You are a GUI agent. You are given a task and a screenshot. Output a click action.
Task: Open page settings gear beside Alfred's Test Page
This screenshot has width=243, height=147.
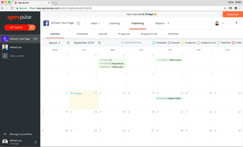click(78, 23)
